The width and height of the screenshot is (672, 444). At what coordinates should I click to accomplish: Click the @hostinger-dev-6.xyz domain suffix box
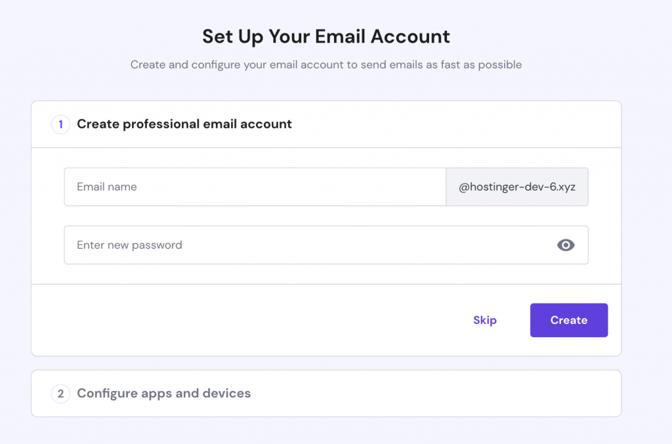click(517, 187)
